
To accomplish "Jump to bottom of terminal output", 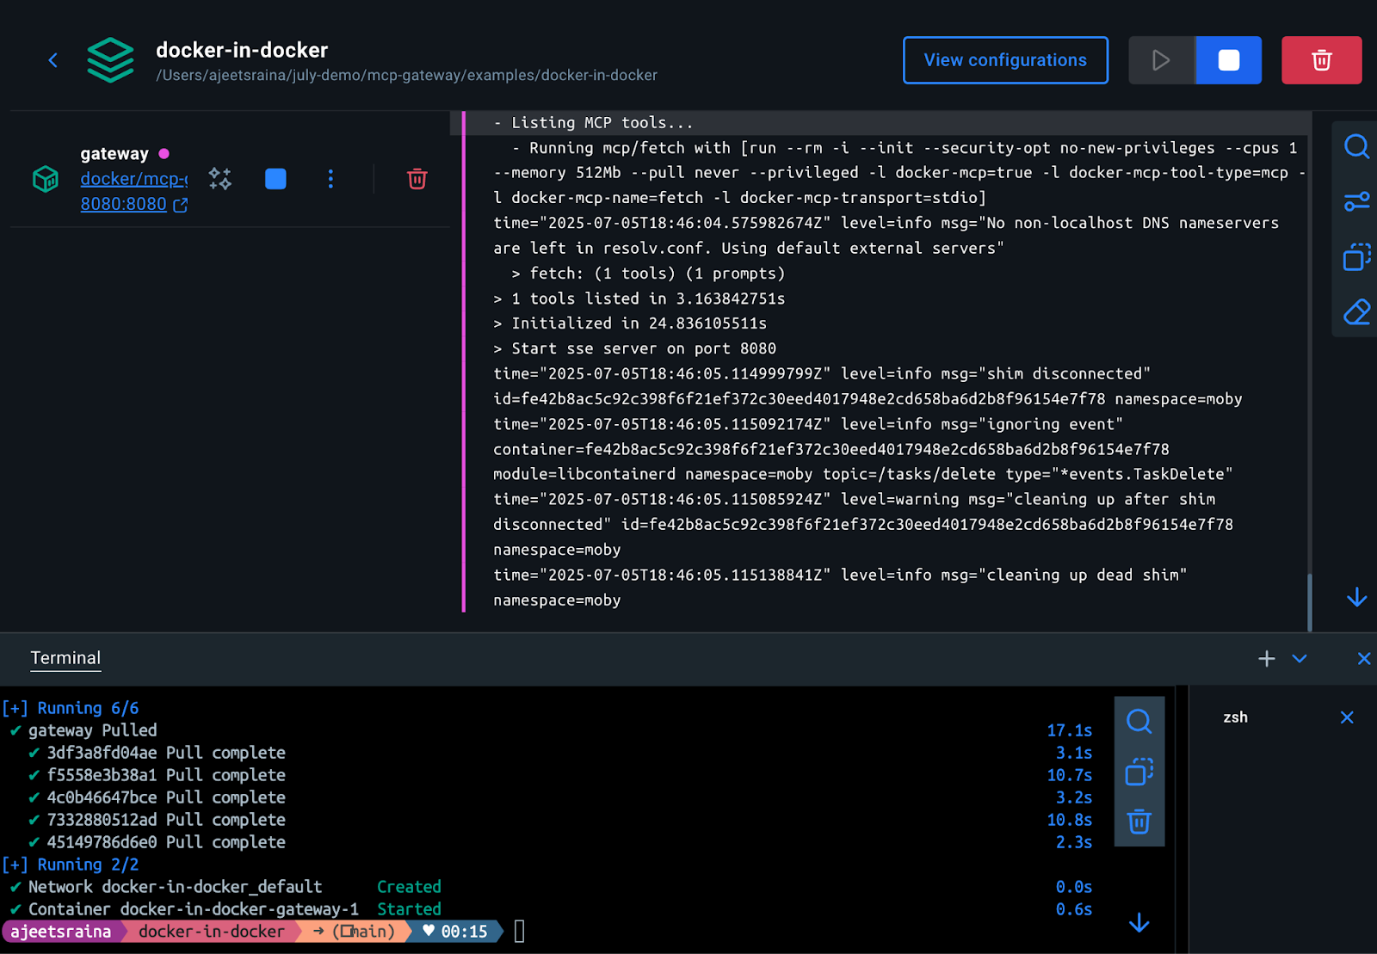I will coord(1139,923).
